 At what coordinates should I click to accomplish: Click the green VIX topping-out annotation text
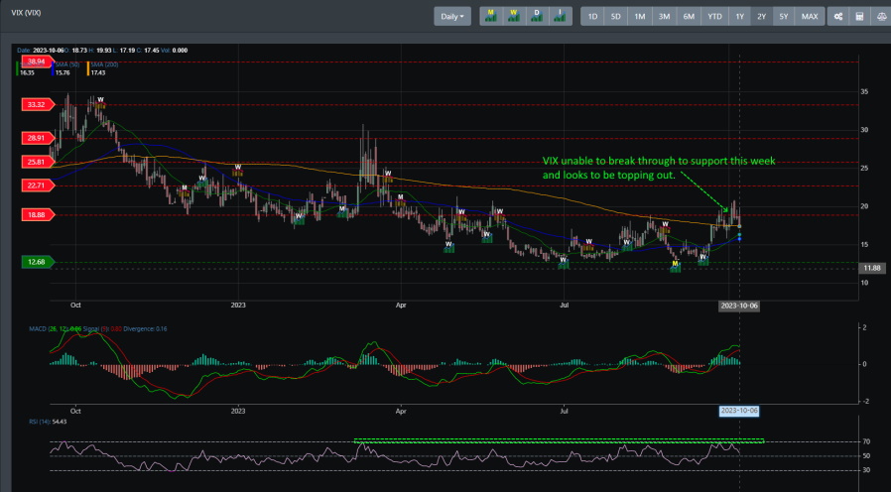pyautogui.click(x=659, y=169)
